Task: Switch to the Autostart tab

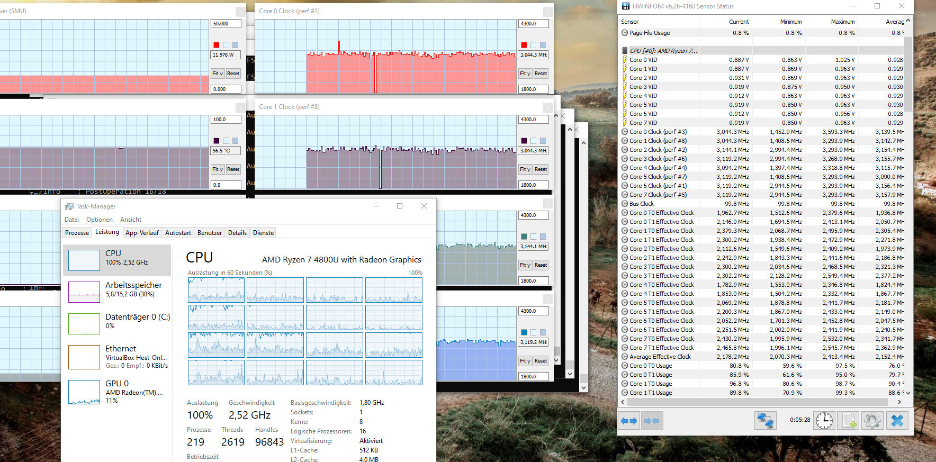Action: click(178, 233)
